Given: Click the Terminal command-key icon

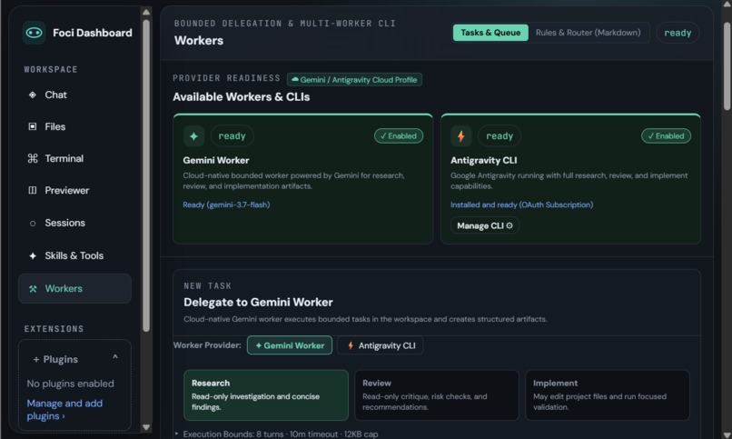Looking at the screenshot, I should coord(32,158).
